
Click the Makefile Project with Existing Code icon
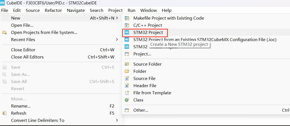click(x=127, y=18)
